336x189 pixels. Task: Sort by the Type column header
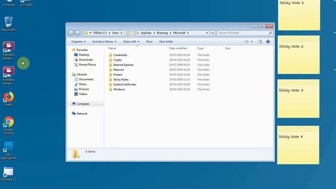pyautogui.click(x=201, y=48)
